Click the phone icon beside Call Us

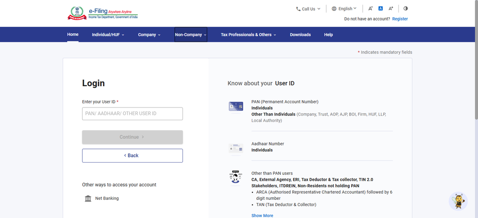click(298, 9)
